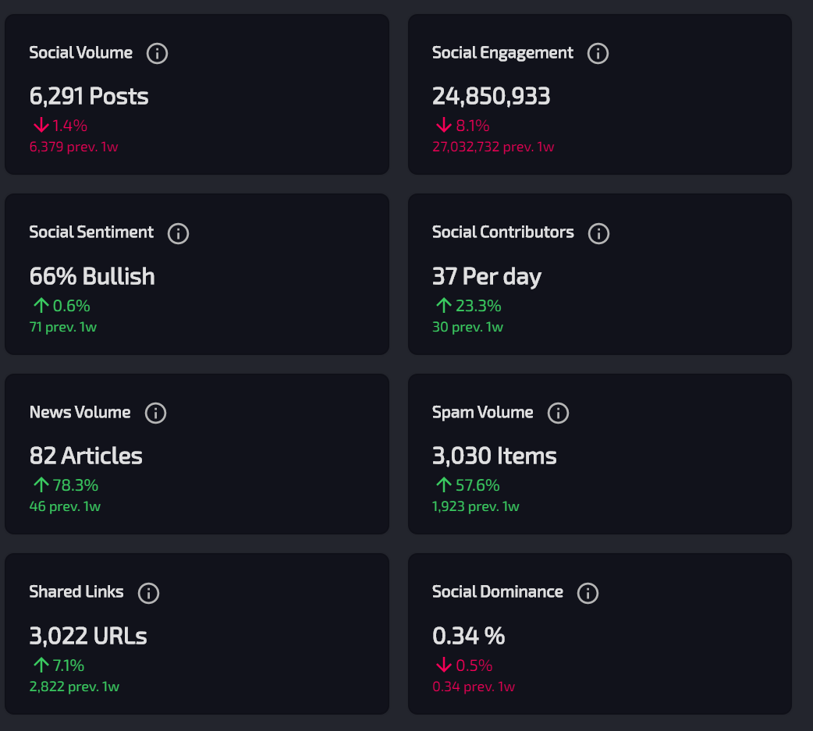813x731 pixels.
Task: Select "0.34 prev. 1w" text
Action: (x=474, y=687)
